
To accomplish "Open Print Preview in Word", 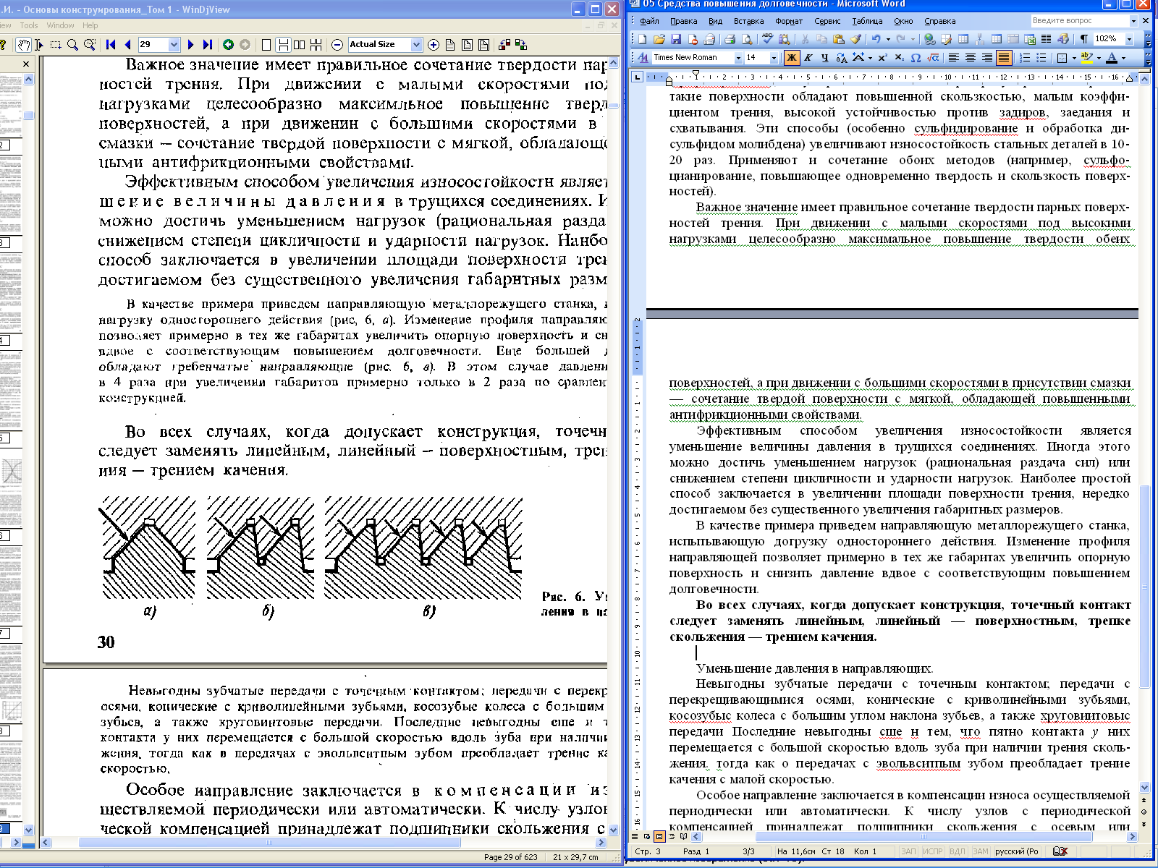I will [x=747, y=39].
